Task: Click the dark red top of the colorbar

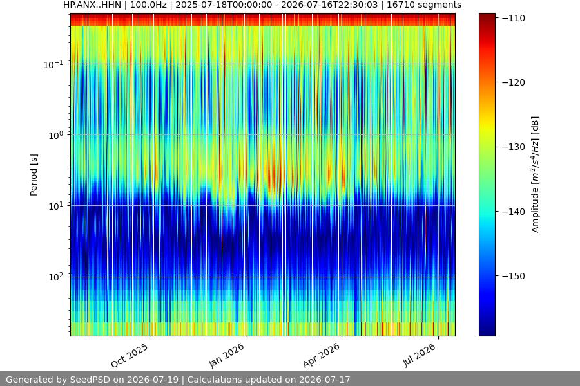Action: 487,19
